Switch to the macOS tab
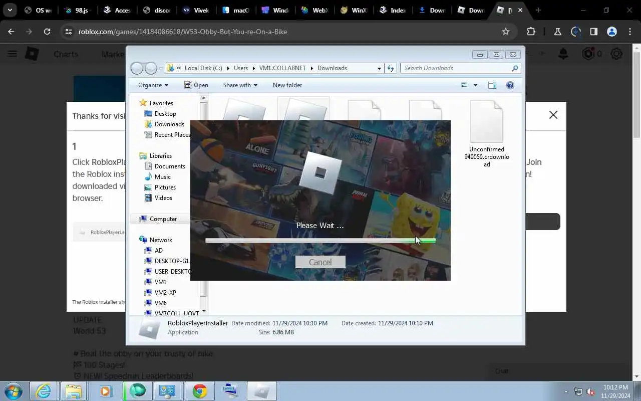Viewport: 641px width, 401px height. point(236,10)
